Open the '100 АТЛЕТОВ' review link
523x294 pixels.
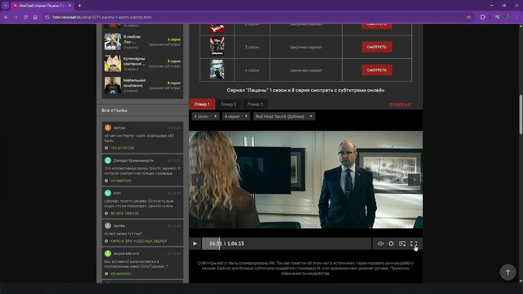122,148
